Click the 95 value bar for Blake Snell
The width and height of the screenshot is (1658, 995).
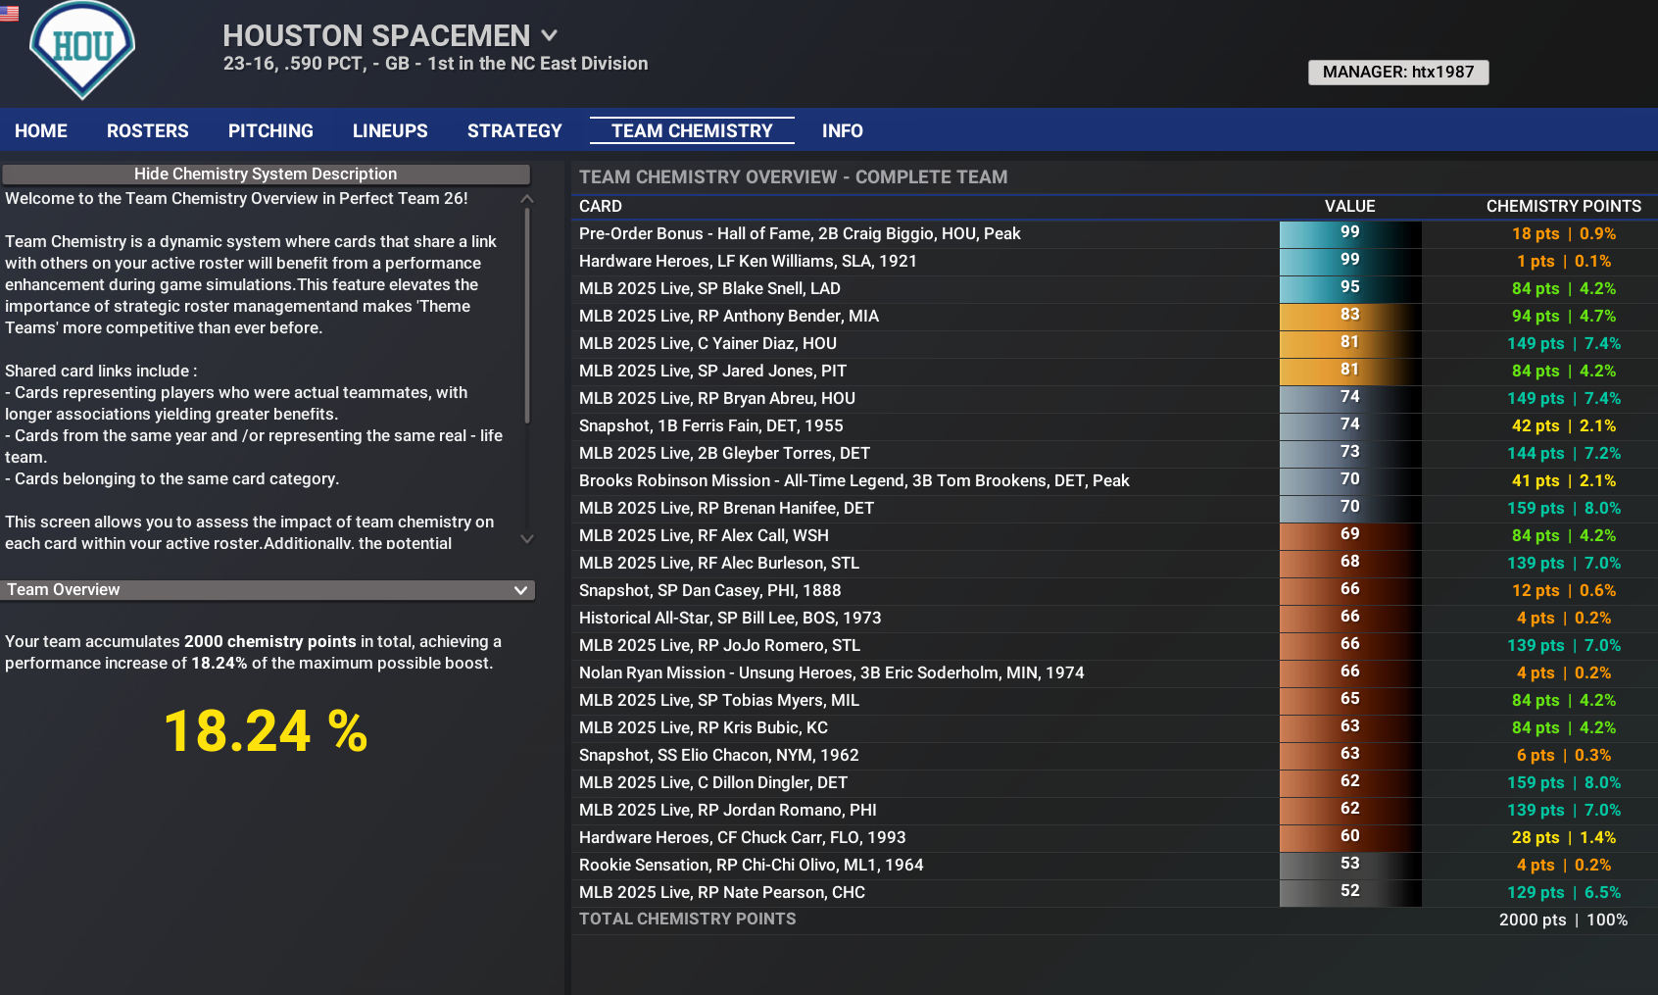(x=1349, y=288)
